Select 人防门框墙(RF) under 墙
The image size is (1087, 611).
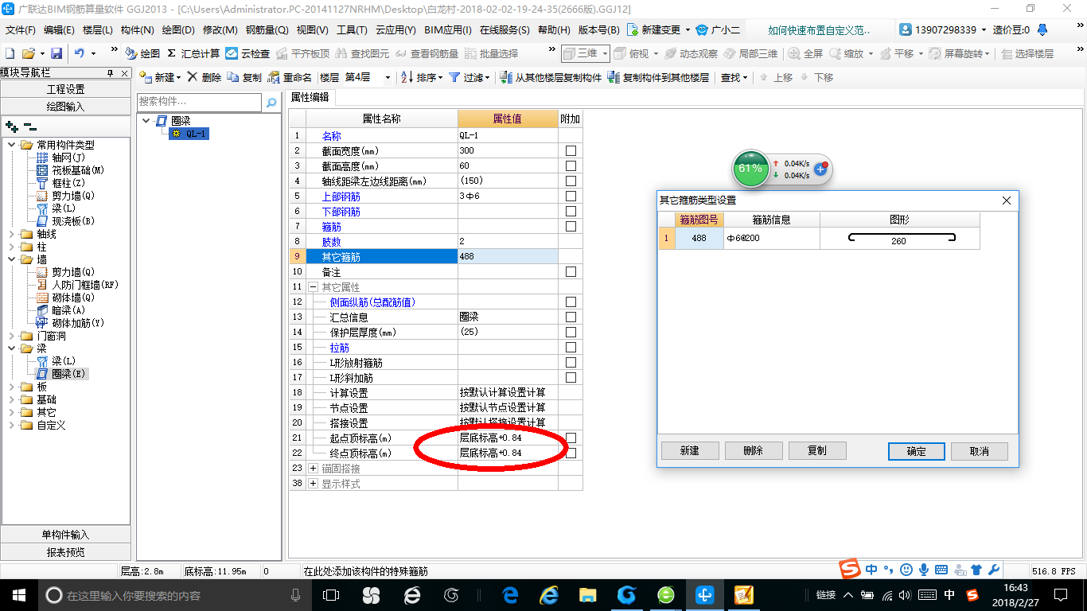77,285
